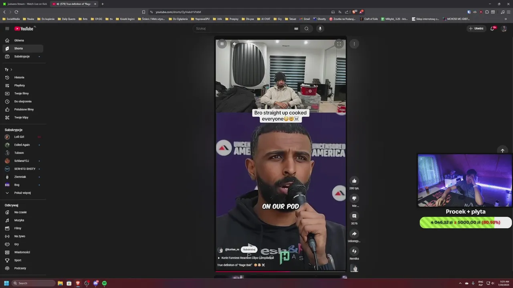
Task: Open Historia in the sidebar
Action: point(23,78)
